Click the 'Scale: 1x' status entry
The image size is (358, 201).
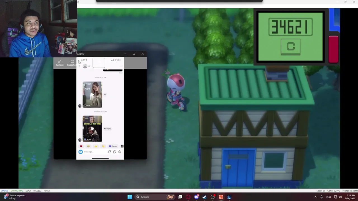point(321,191)
